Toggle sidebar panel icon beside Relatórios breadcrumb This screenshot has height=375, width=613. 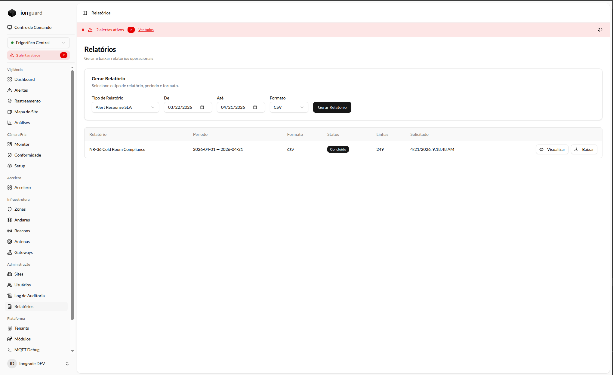(x=85, y=13)
